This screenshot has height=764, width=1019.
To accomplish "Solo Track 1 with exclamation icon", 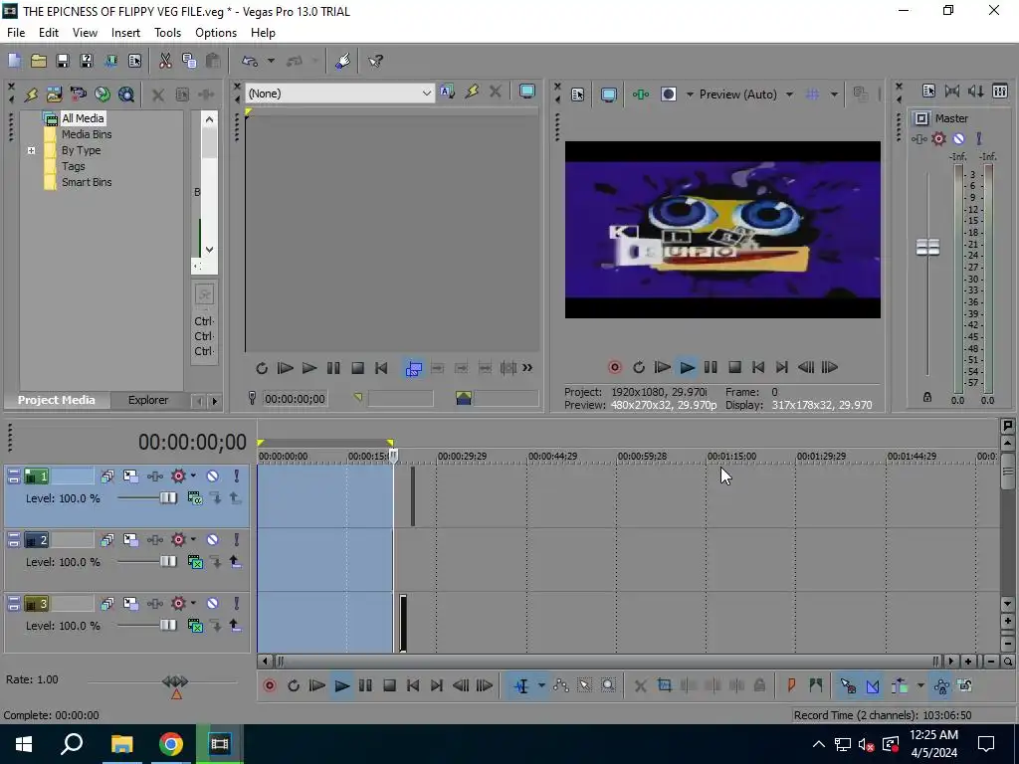I will tap(236, 477).
